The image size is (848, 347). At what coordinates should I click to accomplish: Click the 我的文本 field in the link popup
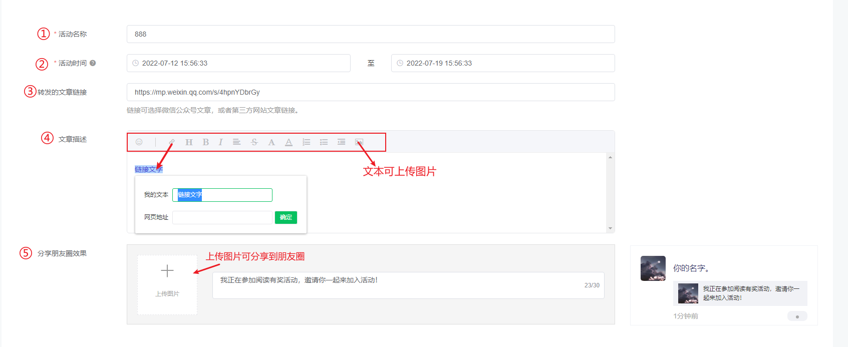click(x=222, y=195)
